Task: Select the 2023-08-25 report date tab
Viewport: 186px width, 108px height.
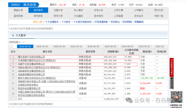Action: coord(110,47)
